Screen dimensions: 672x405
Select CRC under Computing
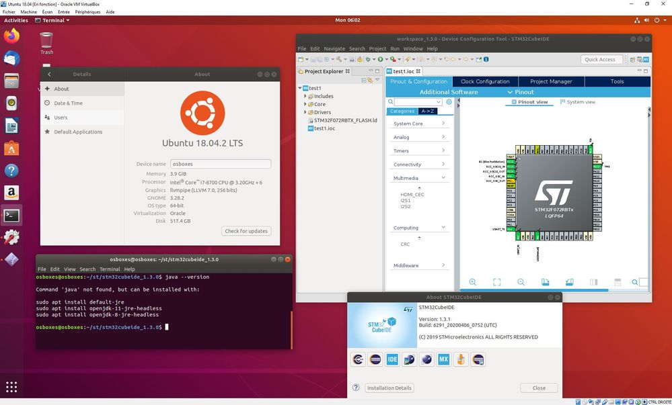coord(405,244)
